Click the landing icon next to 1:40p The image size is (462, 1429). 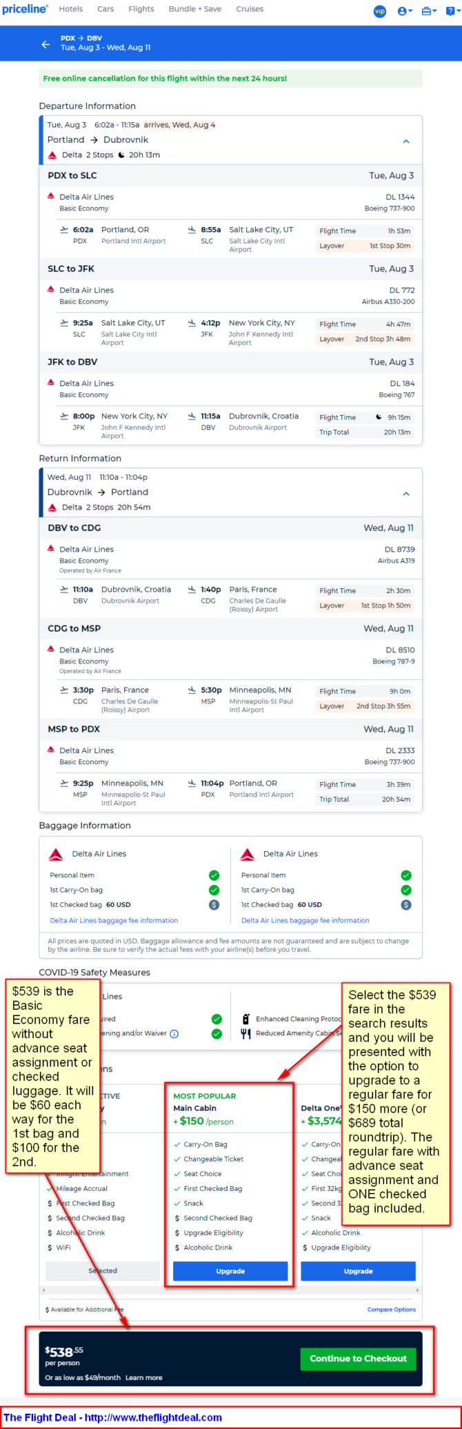click(192, 589)
